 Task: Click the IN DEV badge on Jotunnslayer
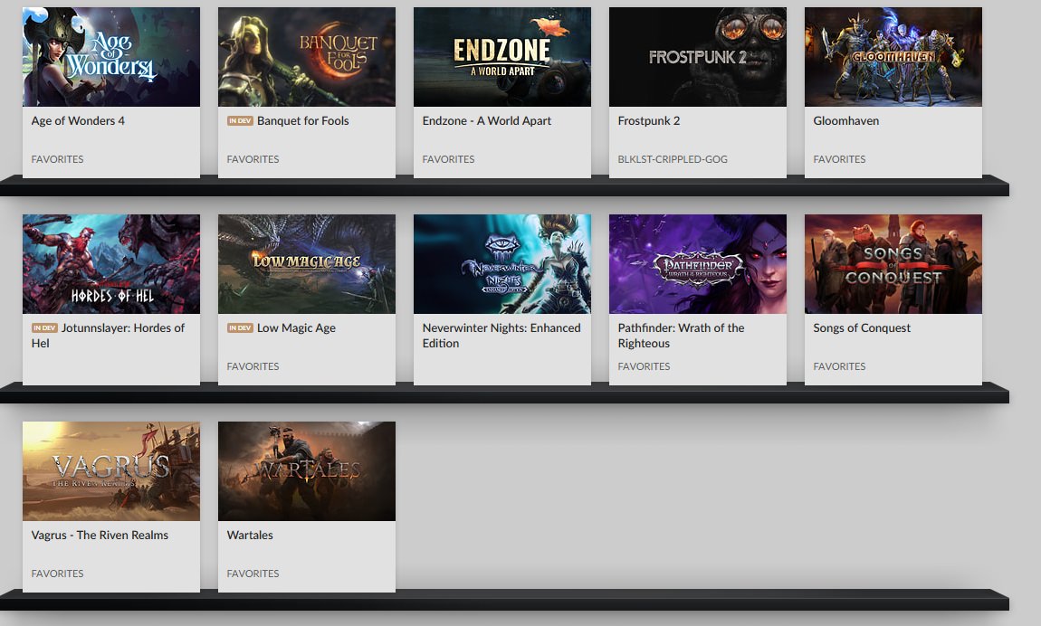pos(44,327)
